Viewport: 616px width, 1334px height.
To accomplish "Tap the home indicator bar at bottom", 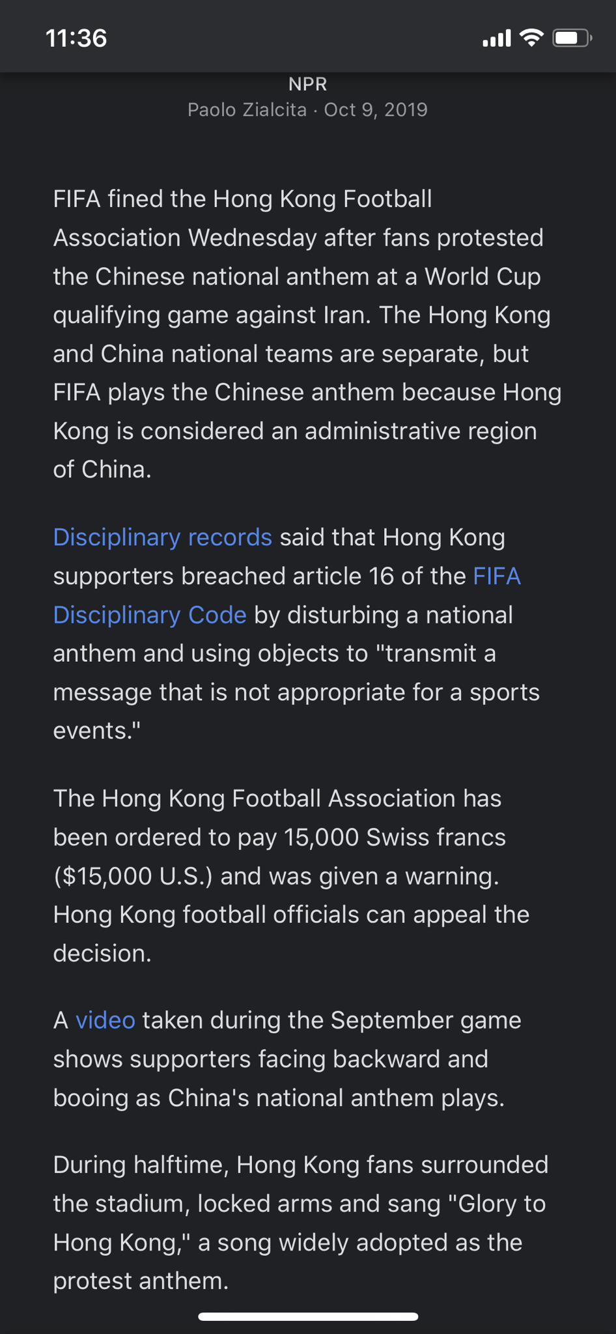I will point(308,1316).
